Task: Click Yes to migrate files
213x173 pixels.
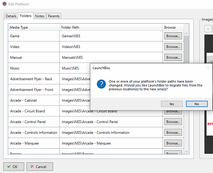Action: click(172, 104)
